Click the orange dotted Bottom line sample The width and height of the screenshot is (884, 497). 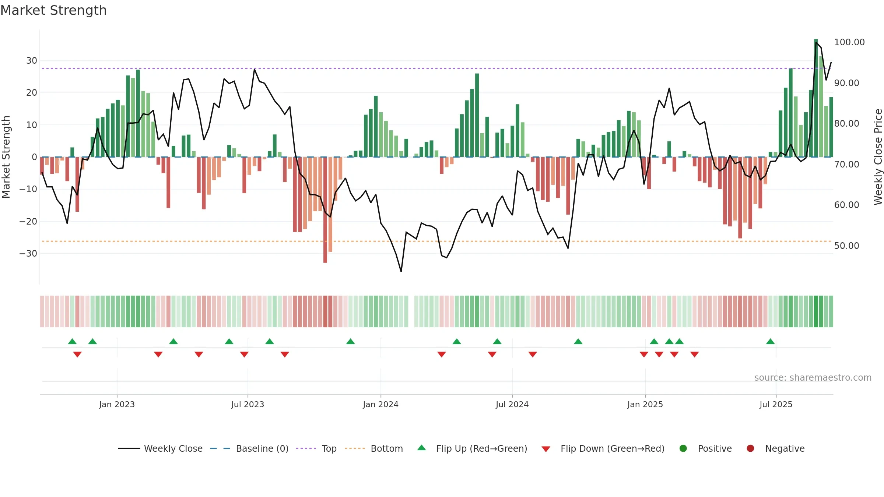click(x=355, y=448)
